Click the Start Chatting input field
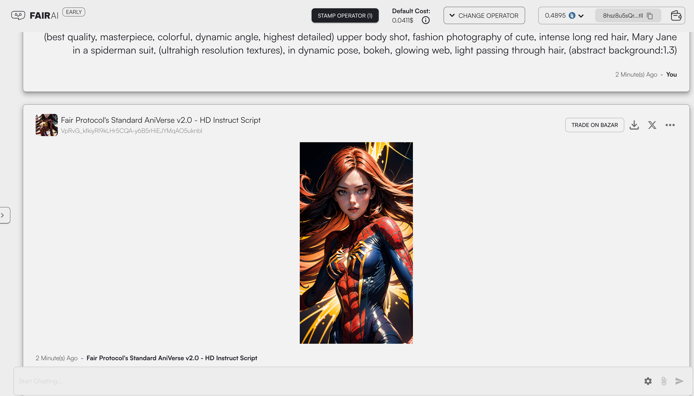 coord(326,381)
